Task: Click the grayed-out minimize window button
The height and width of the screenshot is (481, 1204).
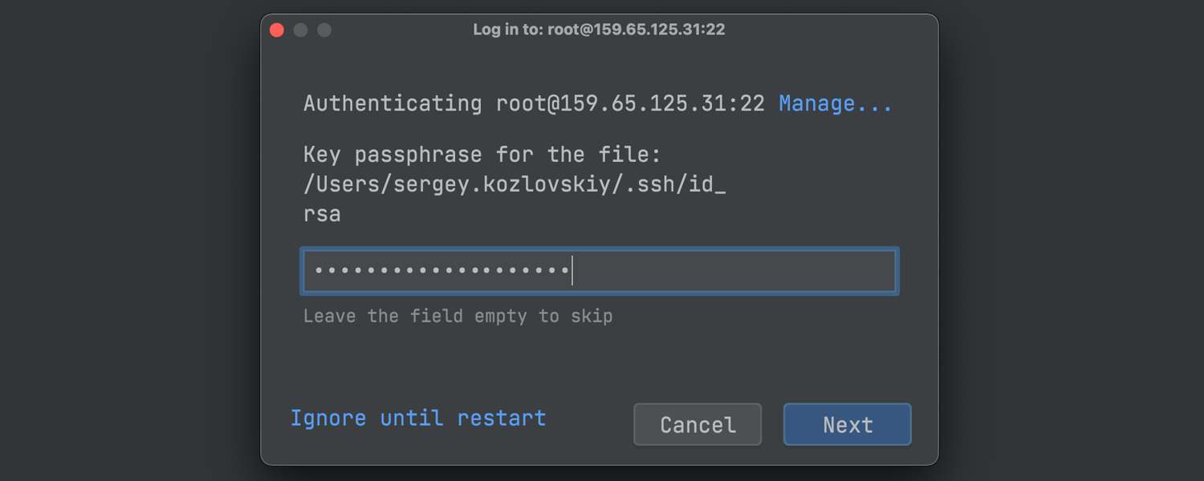Action: pos(300,30)
